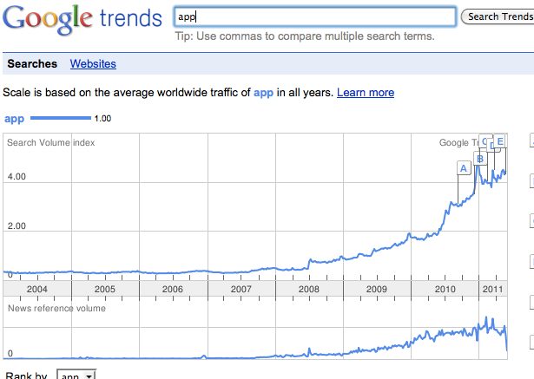
Task: Select the 2006 year on the timeline
Action: [x=173, y=289]
